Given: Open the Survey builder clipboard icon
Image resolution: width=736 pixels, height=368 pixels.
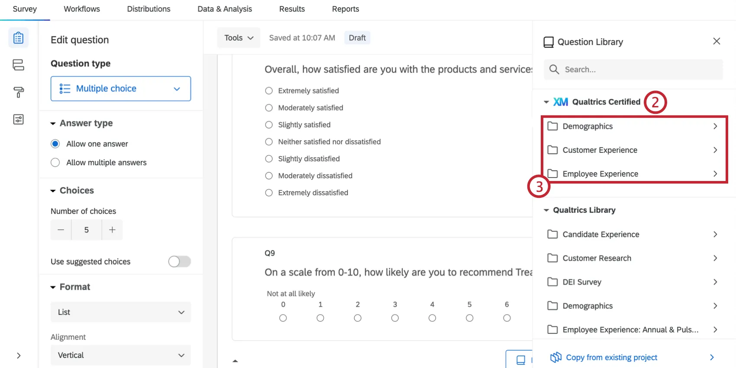Looking at the screenshot, I should pyautogui.click(x=18, y=38).
